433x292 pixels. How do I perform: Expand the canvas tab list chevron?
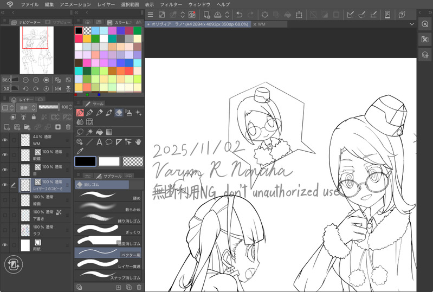tap(412, 24)
